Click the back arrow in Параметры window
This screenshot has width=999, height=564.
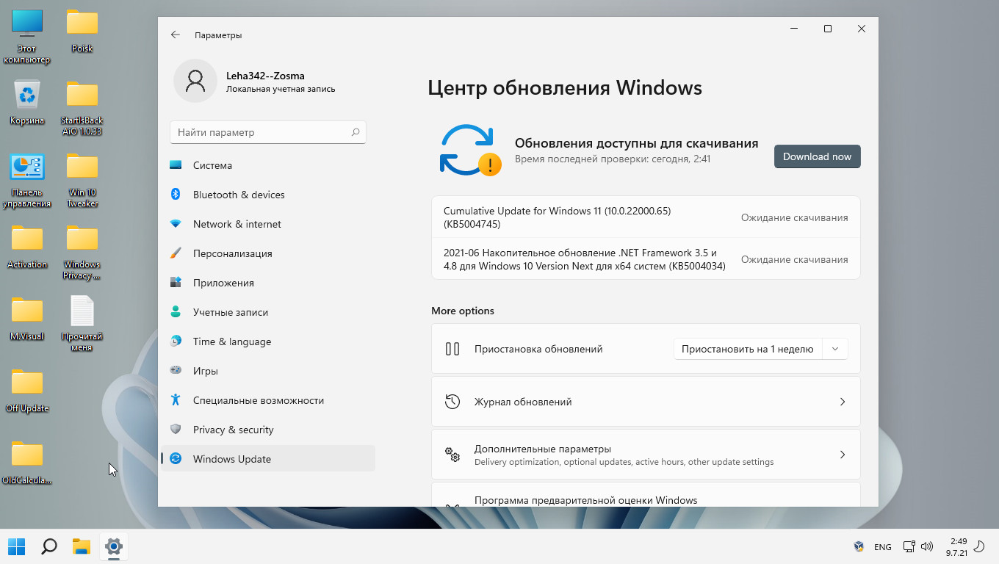[175, 35]
